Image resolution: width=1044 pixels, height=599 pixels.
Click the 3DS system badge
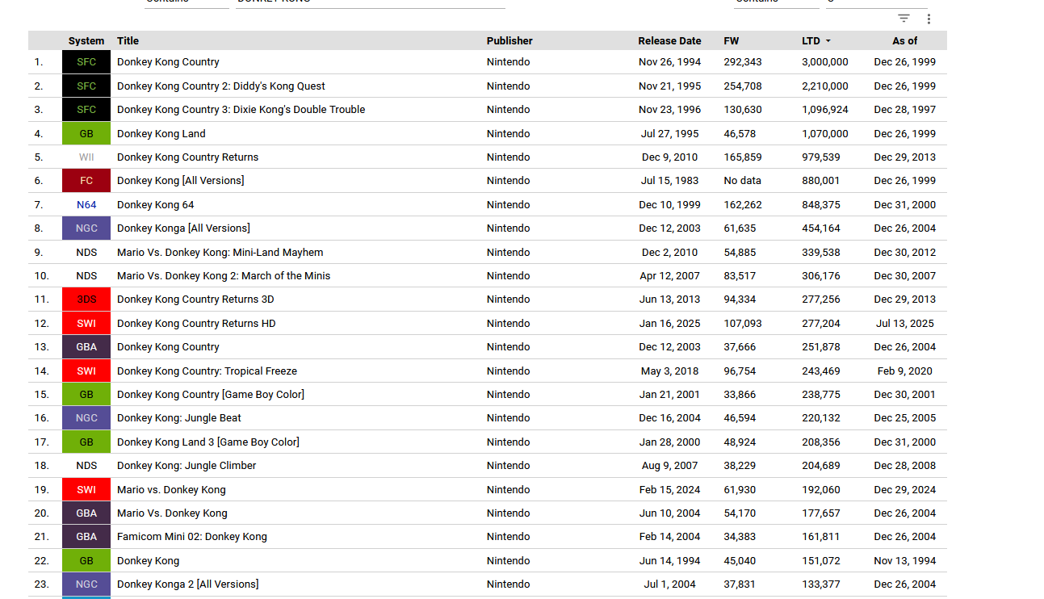[x=86, y=299]
